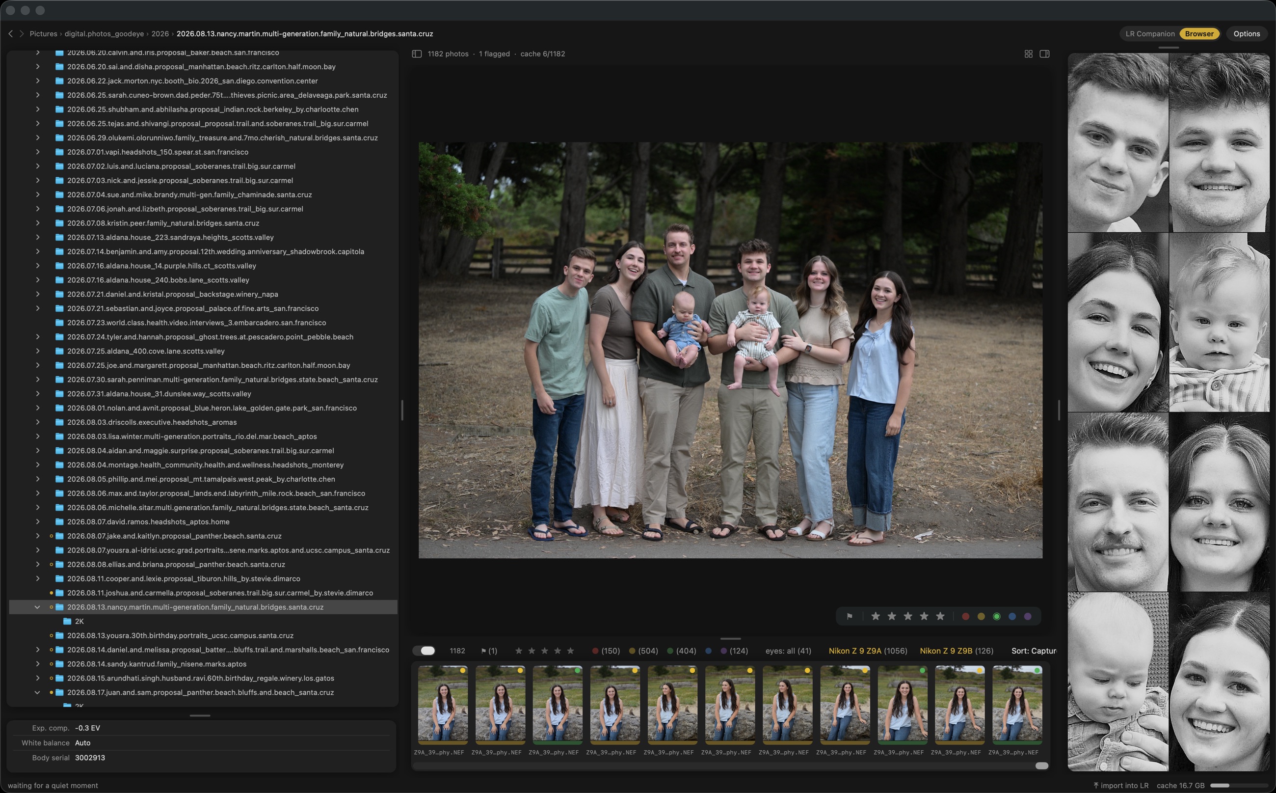Collapse the 2026.08.13.nancy.martin folder

(37, 607)
